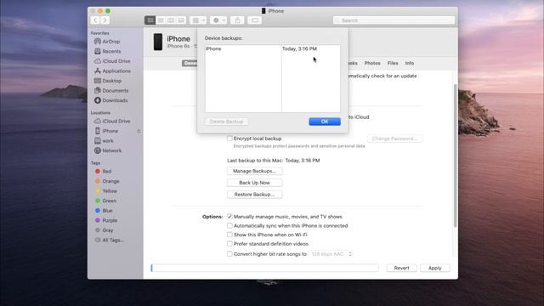Click the Apply button

point(434,269)
